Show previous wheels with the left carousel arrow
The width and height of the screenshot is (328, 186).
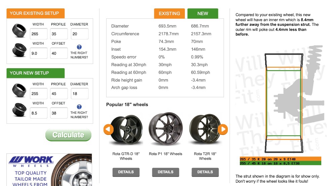point(108,129)
